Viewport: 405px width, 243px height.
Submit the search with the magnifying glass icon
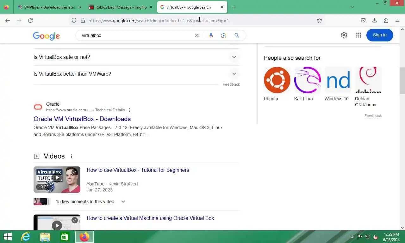click(237, 35)
